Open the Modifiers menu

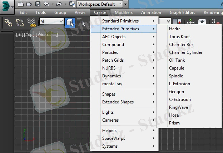point(124,12)
